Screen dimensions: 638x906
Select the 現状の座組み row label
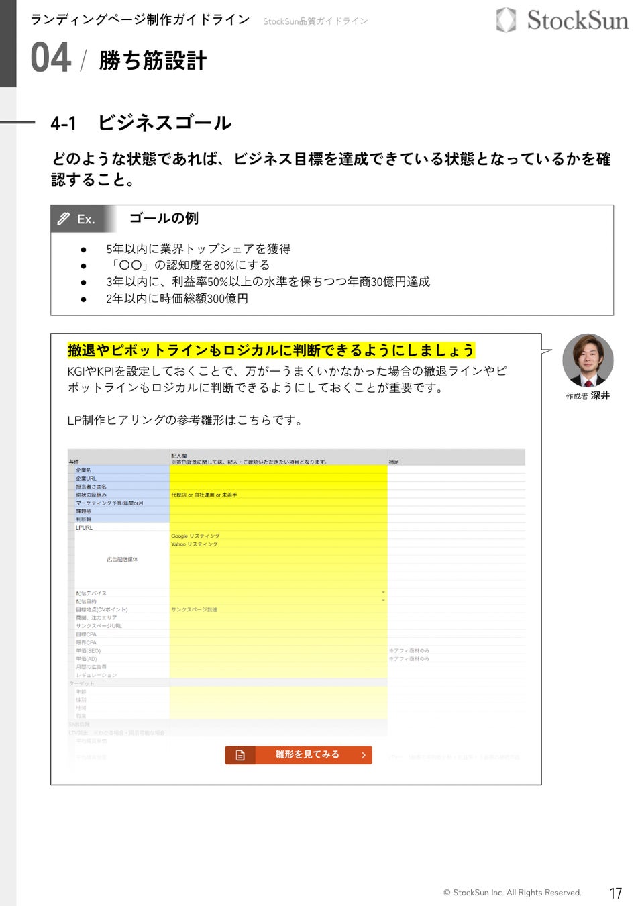coord(91,495)
